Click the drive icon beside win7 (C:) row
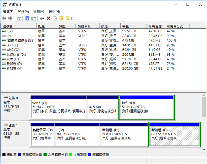Viewport: 207px width, 164px height. (4, 50)
